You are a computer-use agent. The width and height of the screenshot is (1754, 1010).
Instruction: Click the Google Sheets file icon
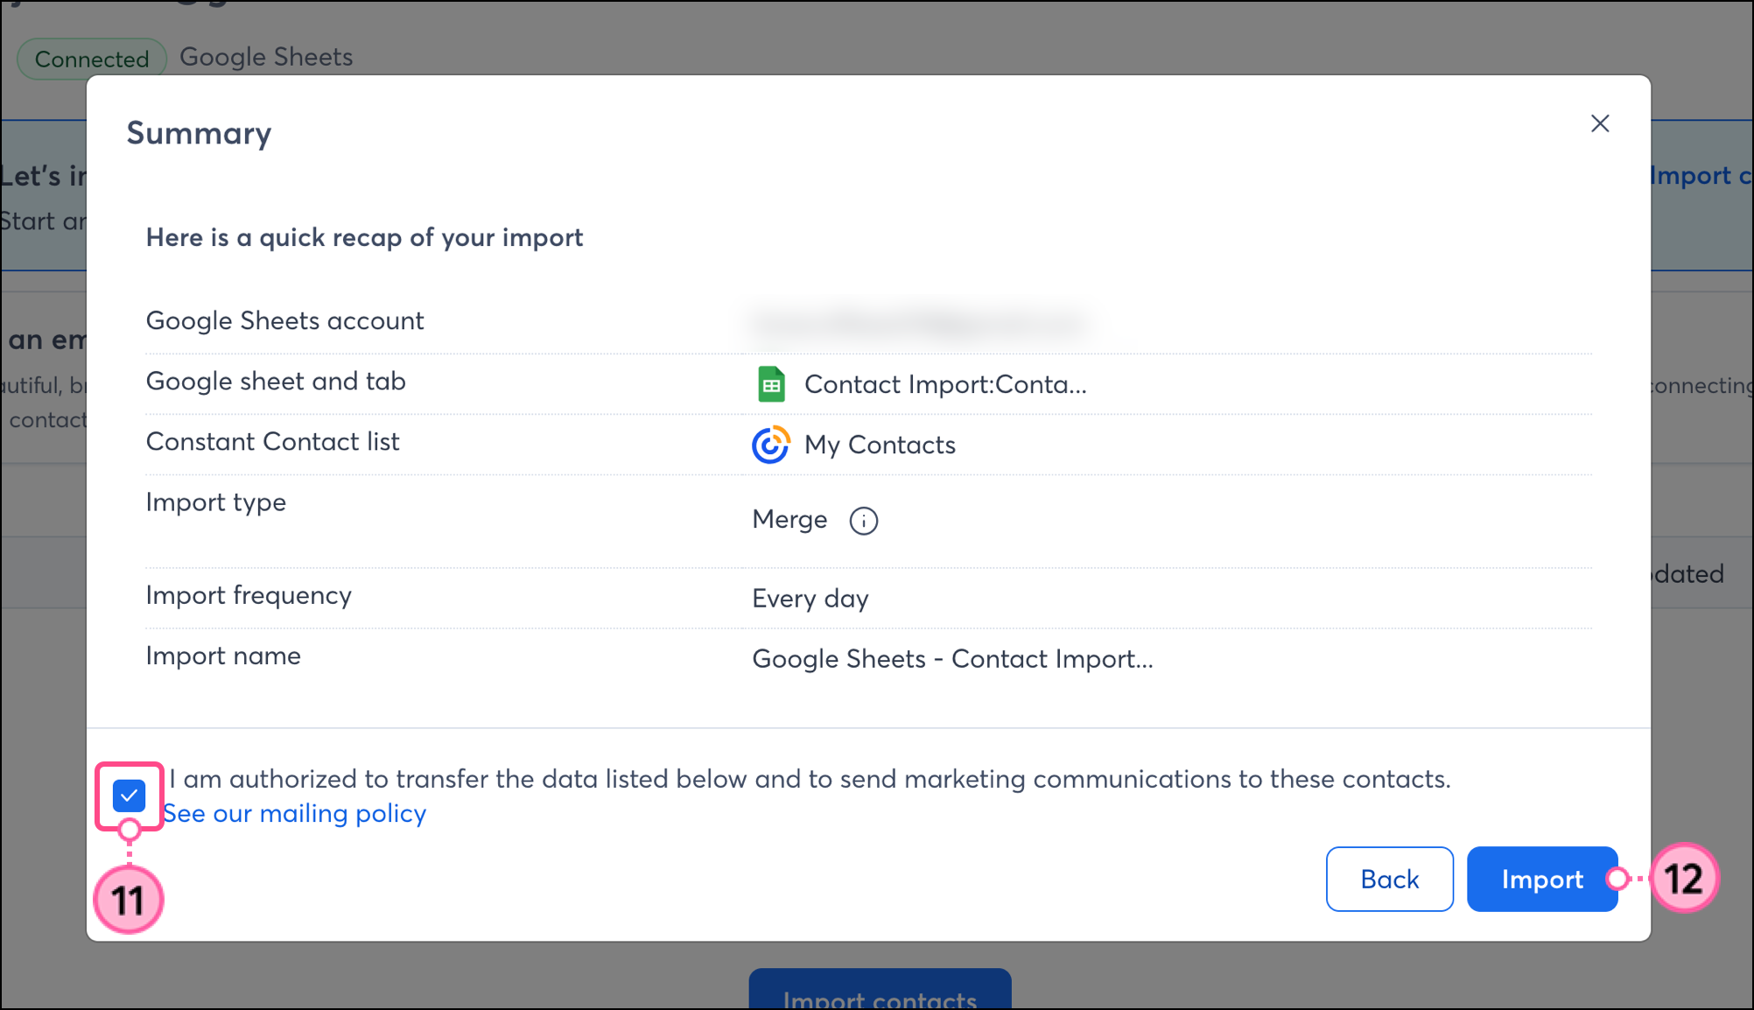pyautogui.click(x=771, y=384)
